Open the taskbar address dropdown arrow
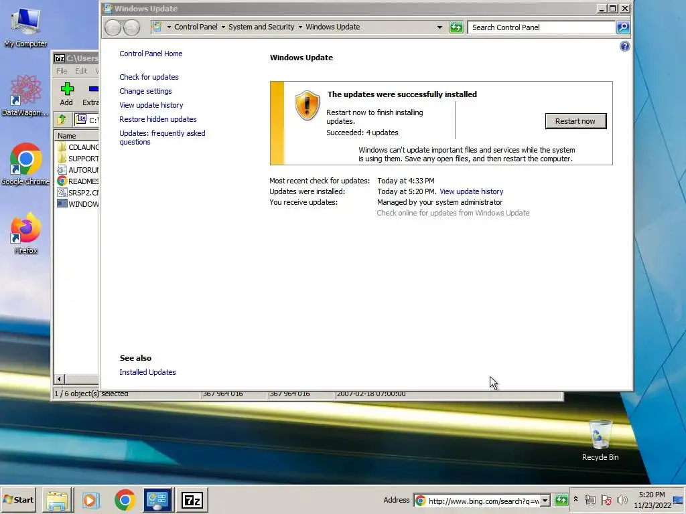Viewport: 686px width, 514px height. pyautogui.click(x=545, y=501)
